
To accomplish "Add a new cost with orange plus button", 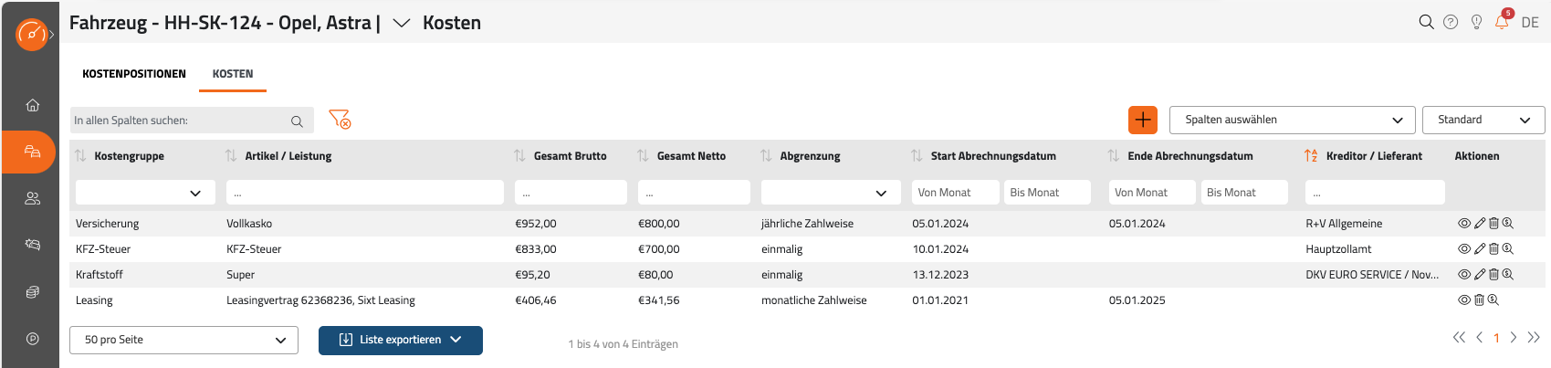I will [x=1143, y=120].
